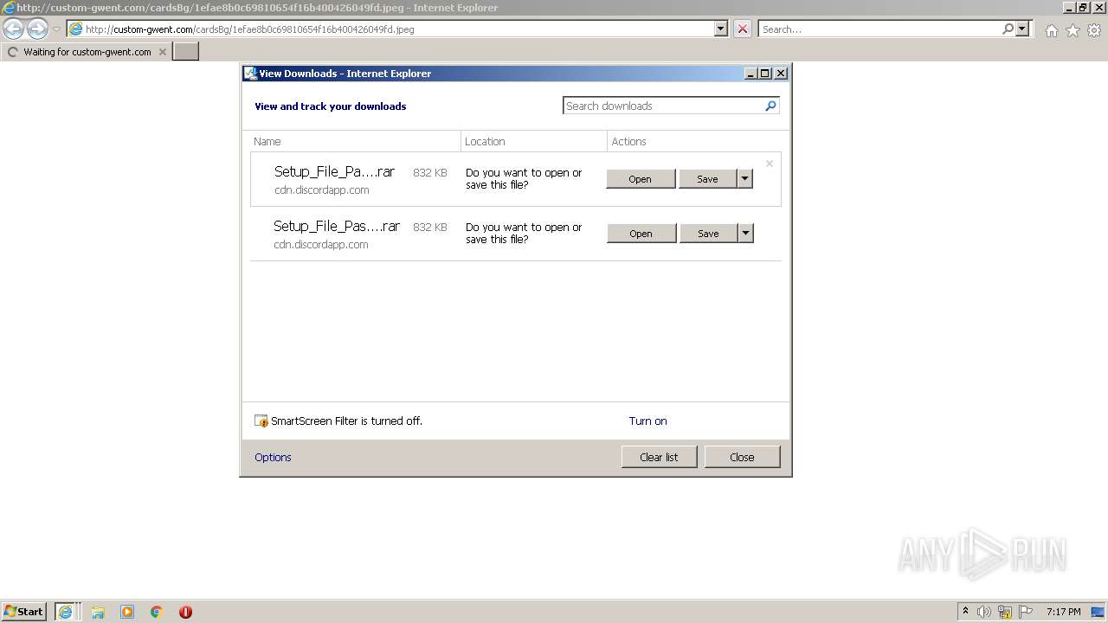Image resolution: width=1108 pixels, height=623 pixels.
Task: Save the Setup_File_Pas....rar download
Action: (708, 234)
